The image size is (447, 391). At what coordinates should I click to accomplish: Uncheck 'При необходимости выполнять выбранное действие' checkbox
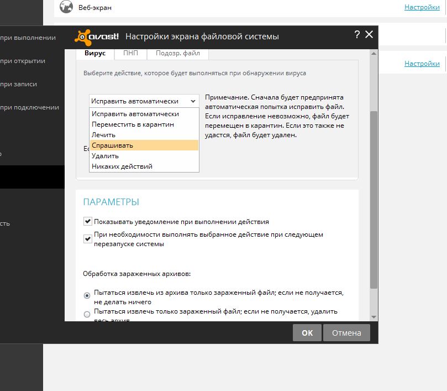click(87, 239)
